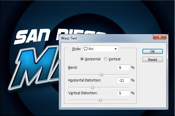Close the Warp Text dialog
This screenshot has height=116, width=175.
pyautogui.click(x=160, y=37)
